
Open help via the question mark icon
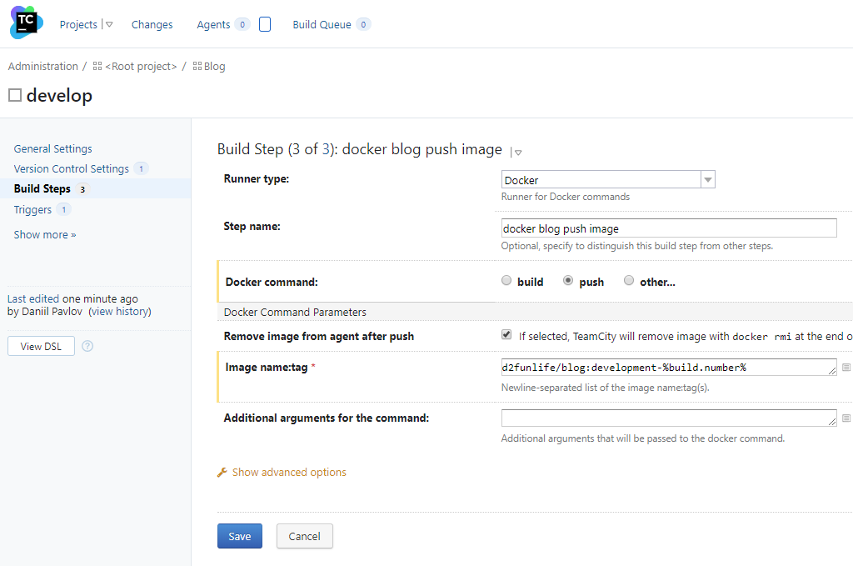(87, 345)
